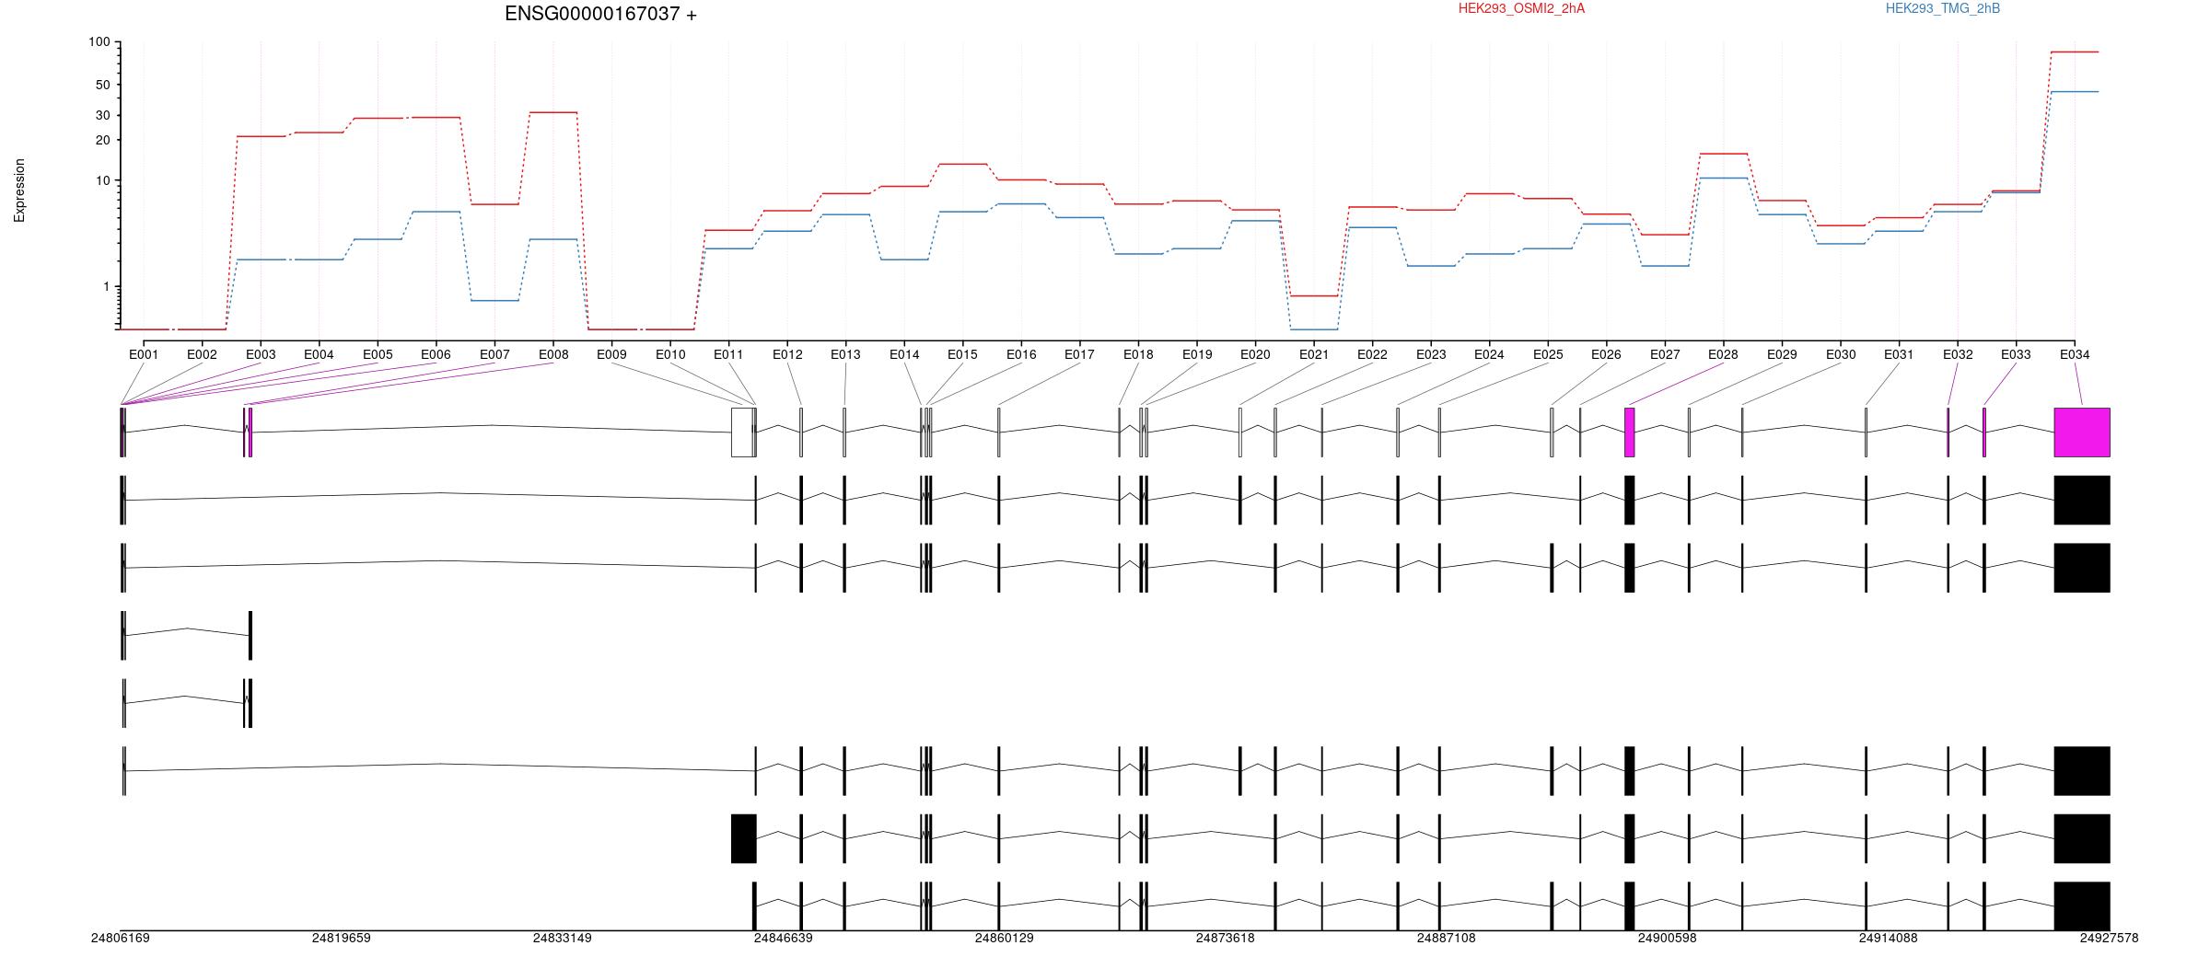This screenshot has width=2210, height=957.
Task: Click y-axis tick value 100
Action: tap(99, 42)
